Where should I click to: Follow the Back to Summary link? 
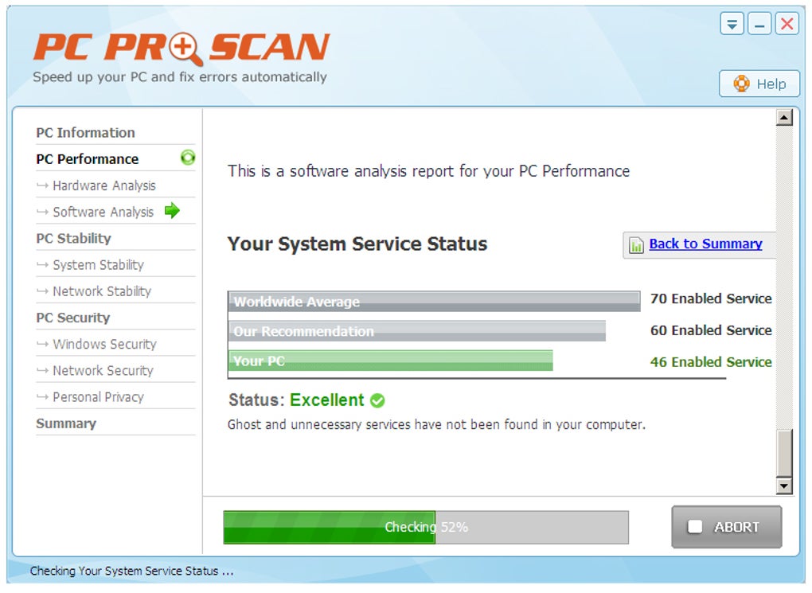(705, 244)
